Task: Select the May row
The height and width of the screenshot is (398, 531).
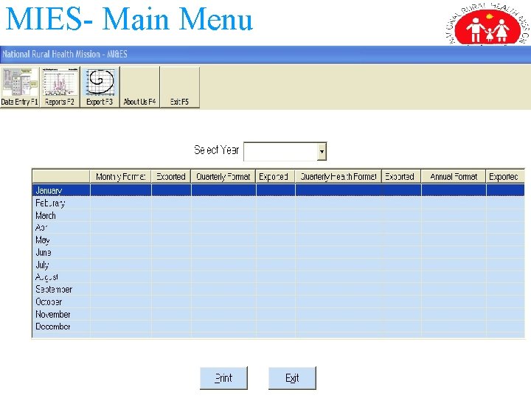Action: pos(278,240)
